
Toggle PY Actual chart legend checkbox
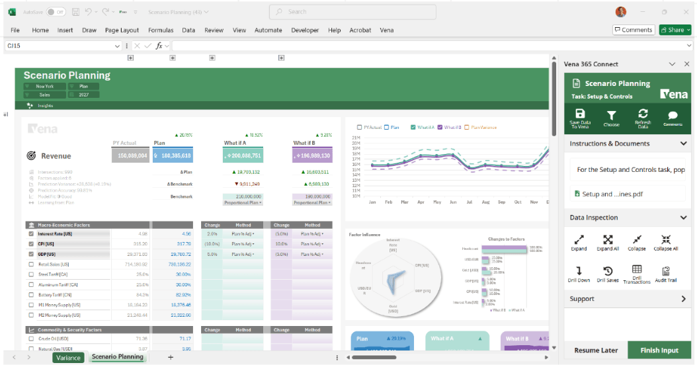360,128
